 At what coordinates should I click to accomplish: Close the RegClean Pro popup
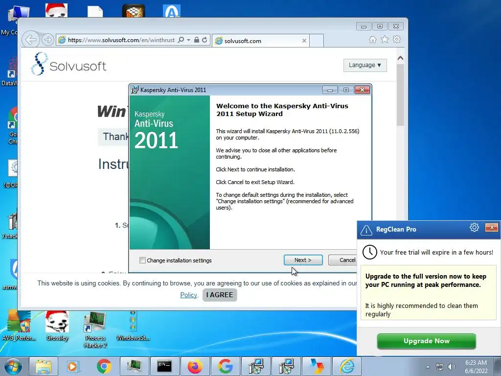491,227
